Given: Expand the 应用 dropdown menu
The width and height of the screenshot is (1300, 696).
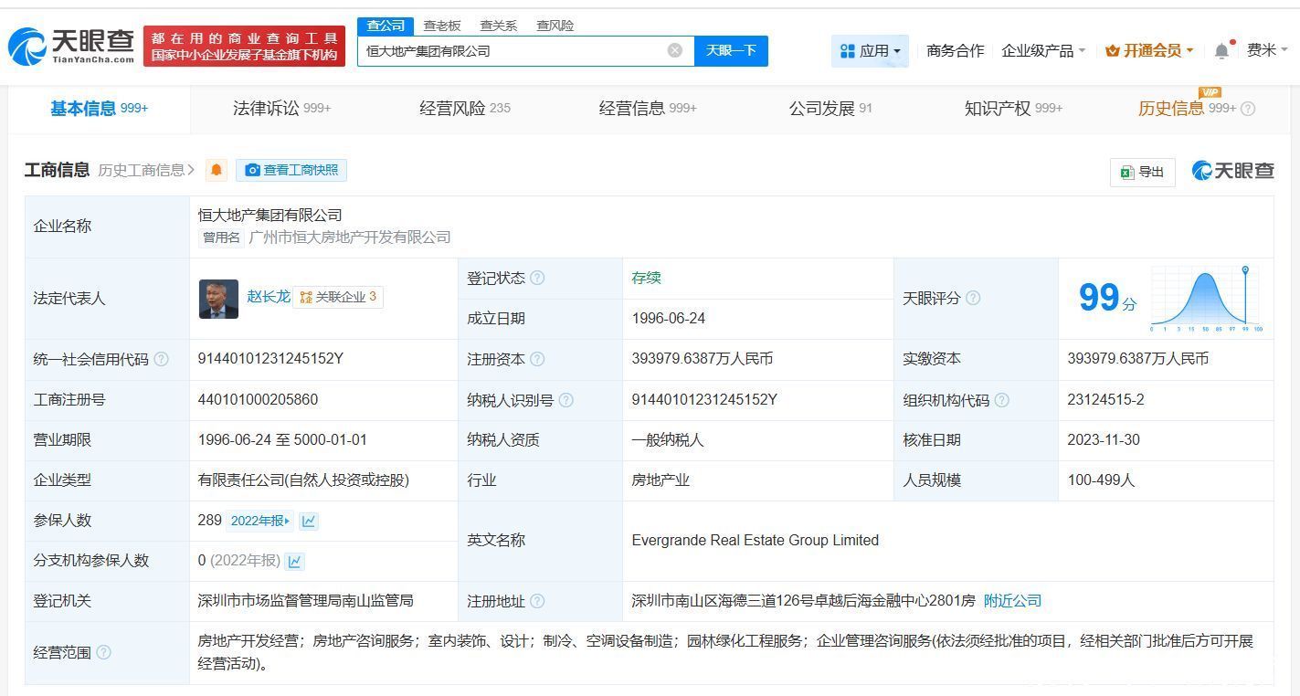Looking at the screenshot, I should 870,51.
